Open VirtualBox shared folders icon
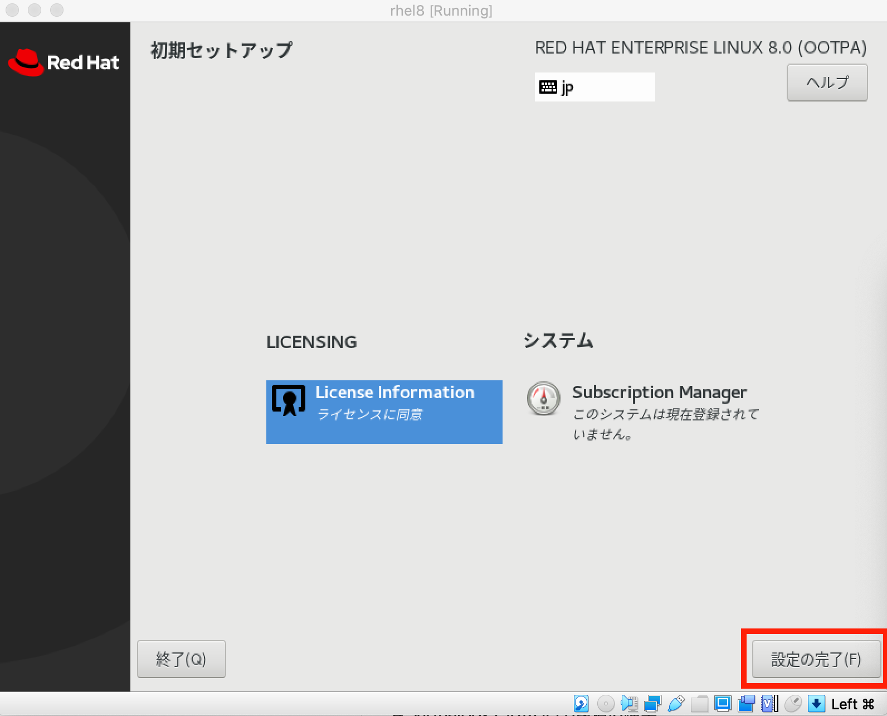 point(699,704)
